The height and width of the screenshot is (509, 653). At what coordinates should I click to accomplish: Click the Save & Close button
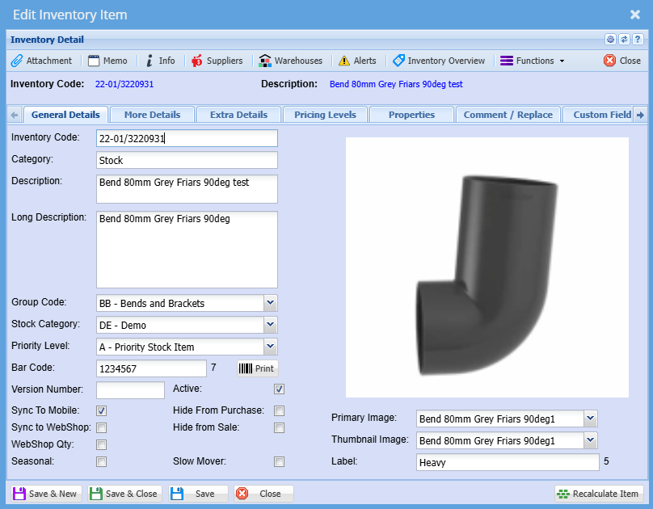125,494
